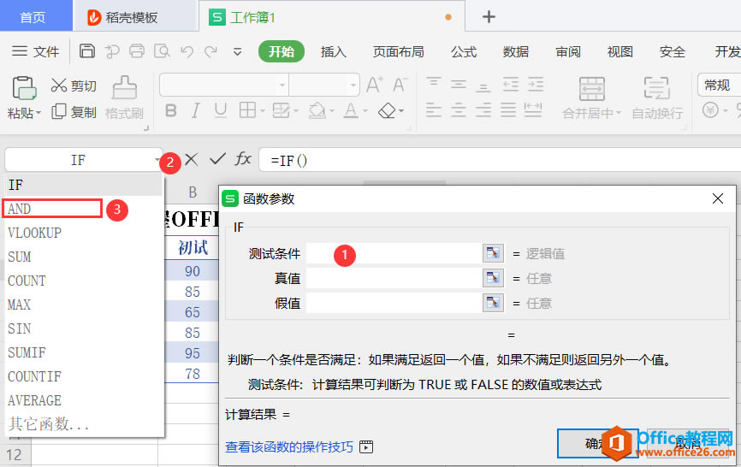Switch to the 视图 ribbon tab

point(620,51)
